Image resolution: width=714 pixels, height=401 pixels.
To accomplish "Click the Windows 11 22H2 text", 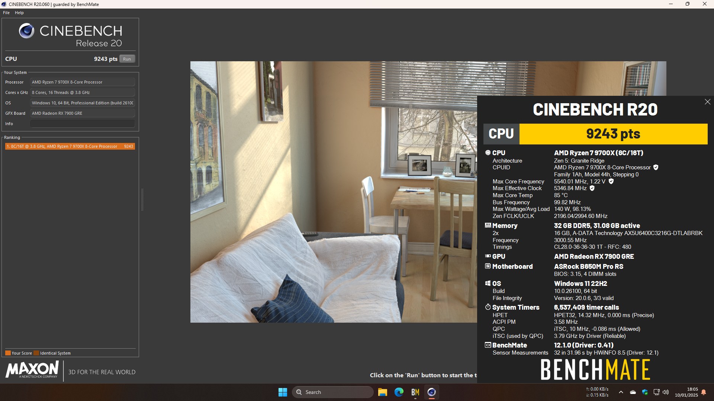I will tap(580, 284).
